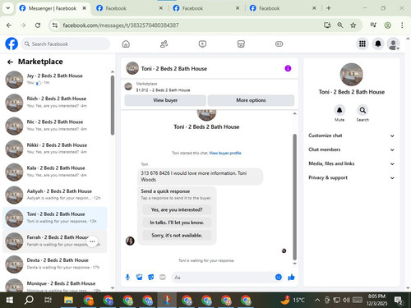Open the notifications bell in Facebook header
Image resolution: width=411 pixels, height=308 pixels.
[x=378, y=44]
